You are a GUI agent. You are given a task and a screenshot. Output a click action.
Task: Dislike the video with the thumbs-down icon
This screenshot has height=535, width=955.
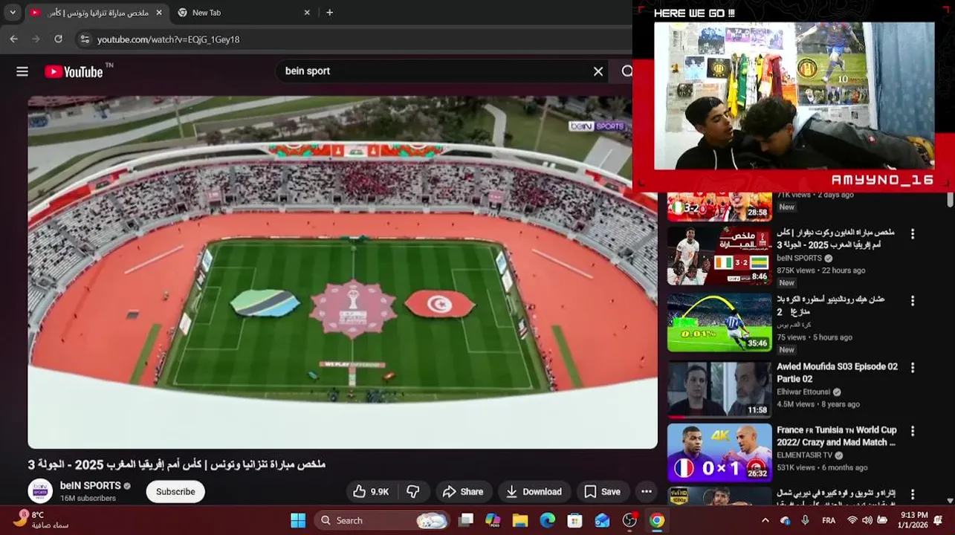[x=413, y=492]
